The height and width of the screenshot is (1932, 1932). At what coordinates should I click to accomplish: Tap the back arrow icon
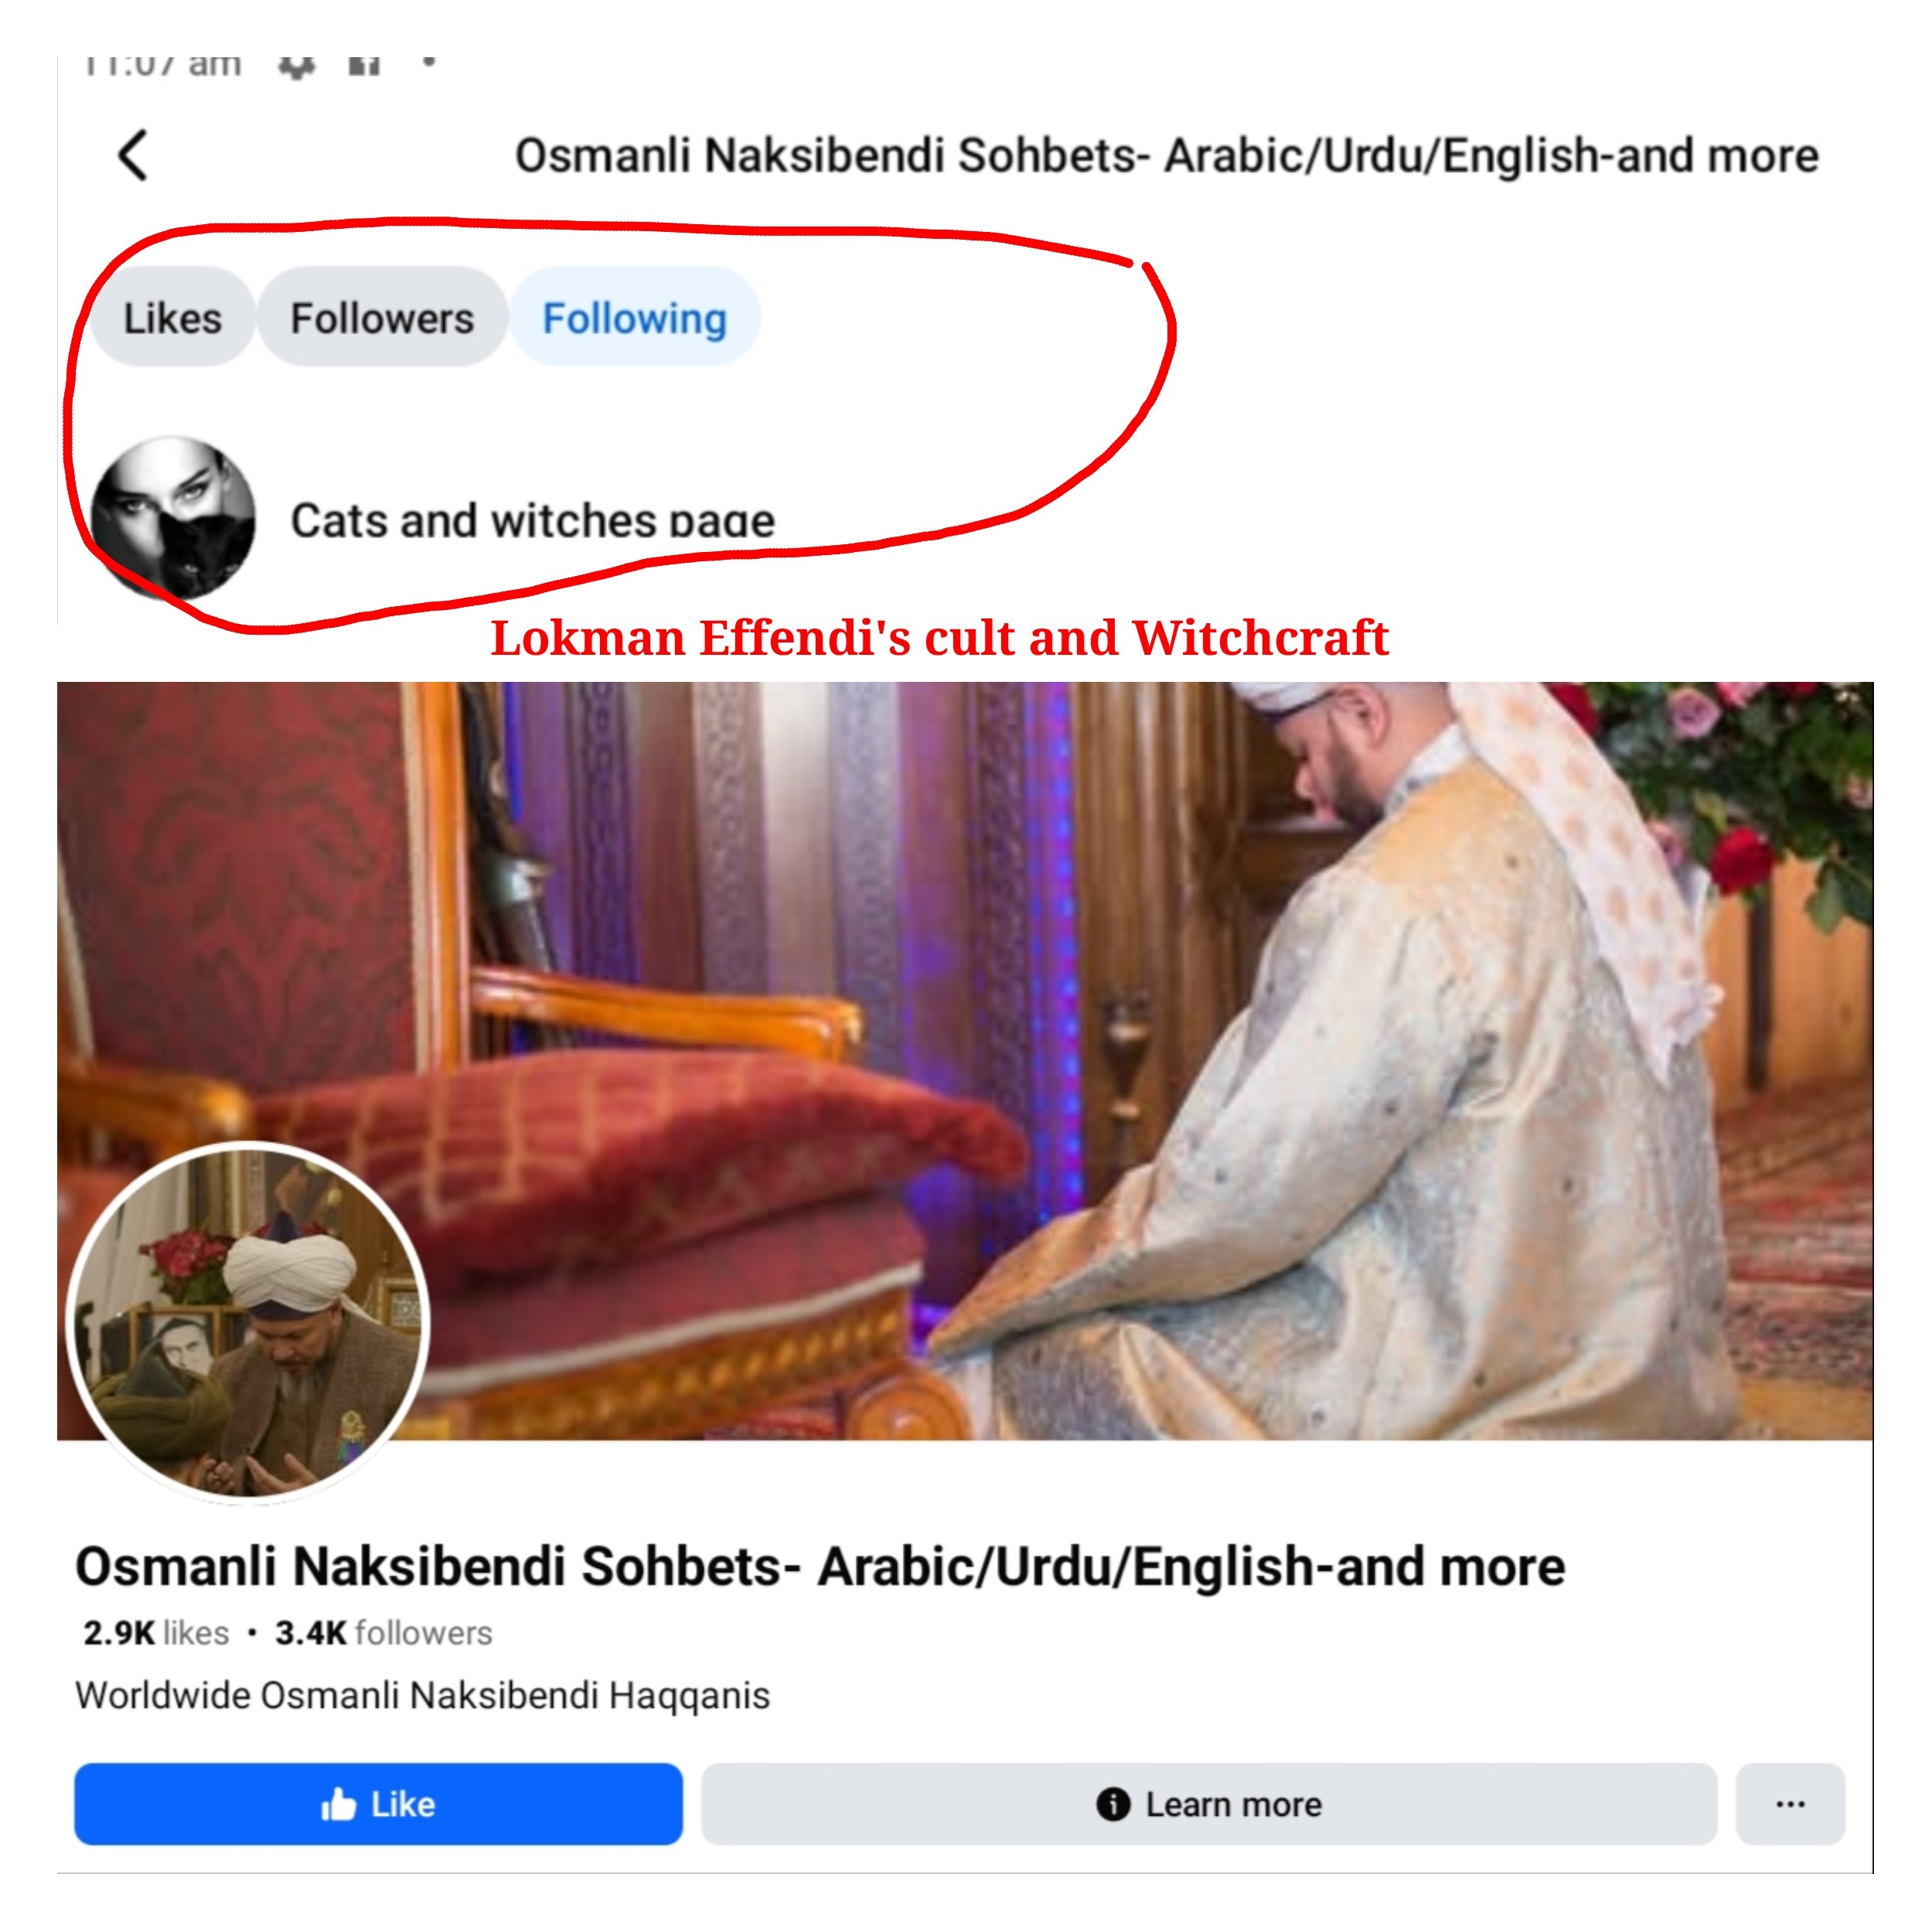coord(132,155)
